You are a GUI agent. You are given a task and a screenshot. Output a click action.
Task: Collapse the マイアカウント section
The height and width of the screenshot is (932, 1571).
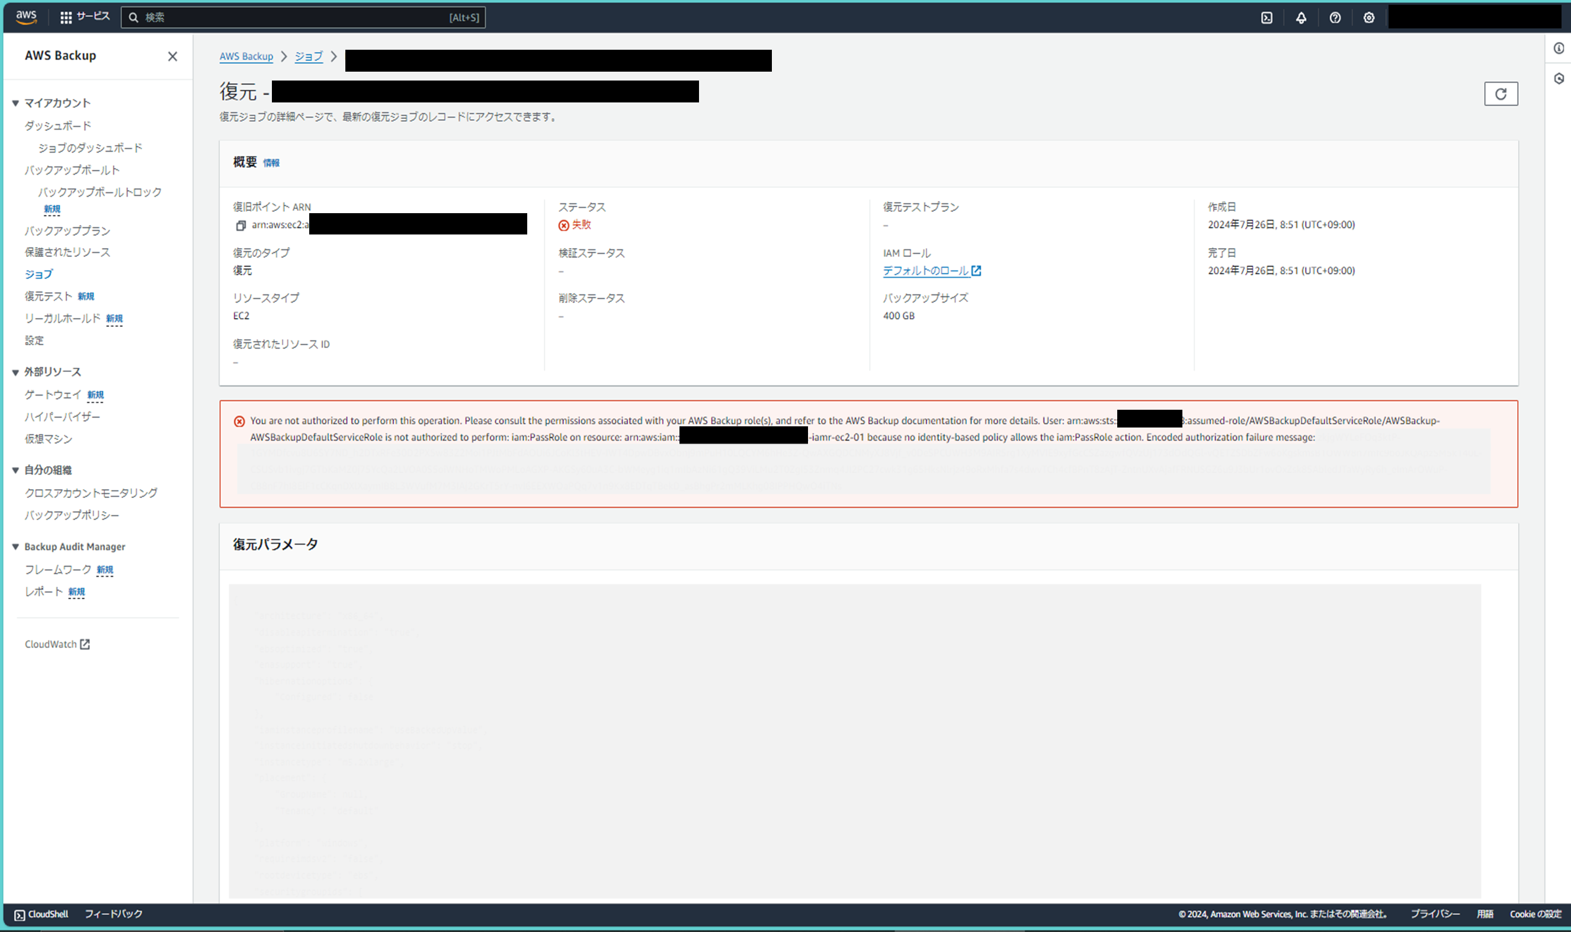(x=16, y=103)
